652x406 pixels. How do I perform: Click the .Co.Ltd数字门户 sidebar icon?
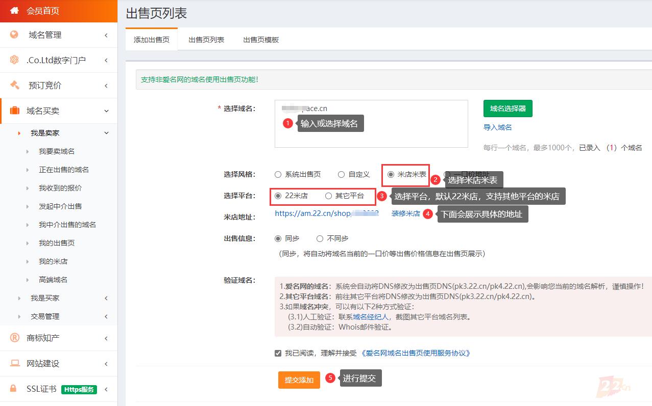click(14, 60)
